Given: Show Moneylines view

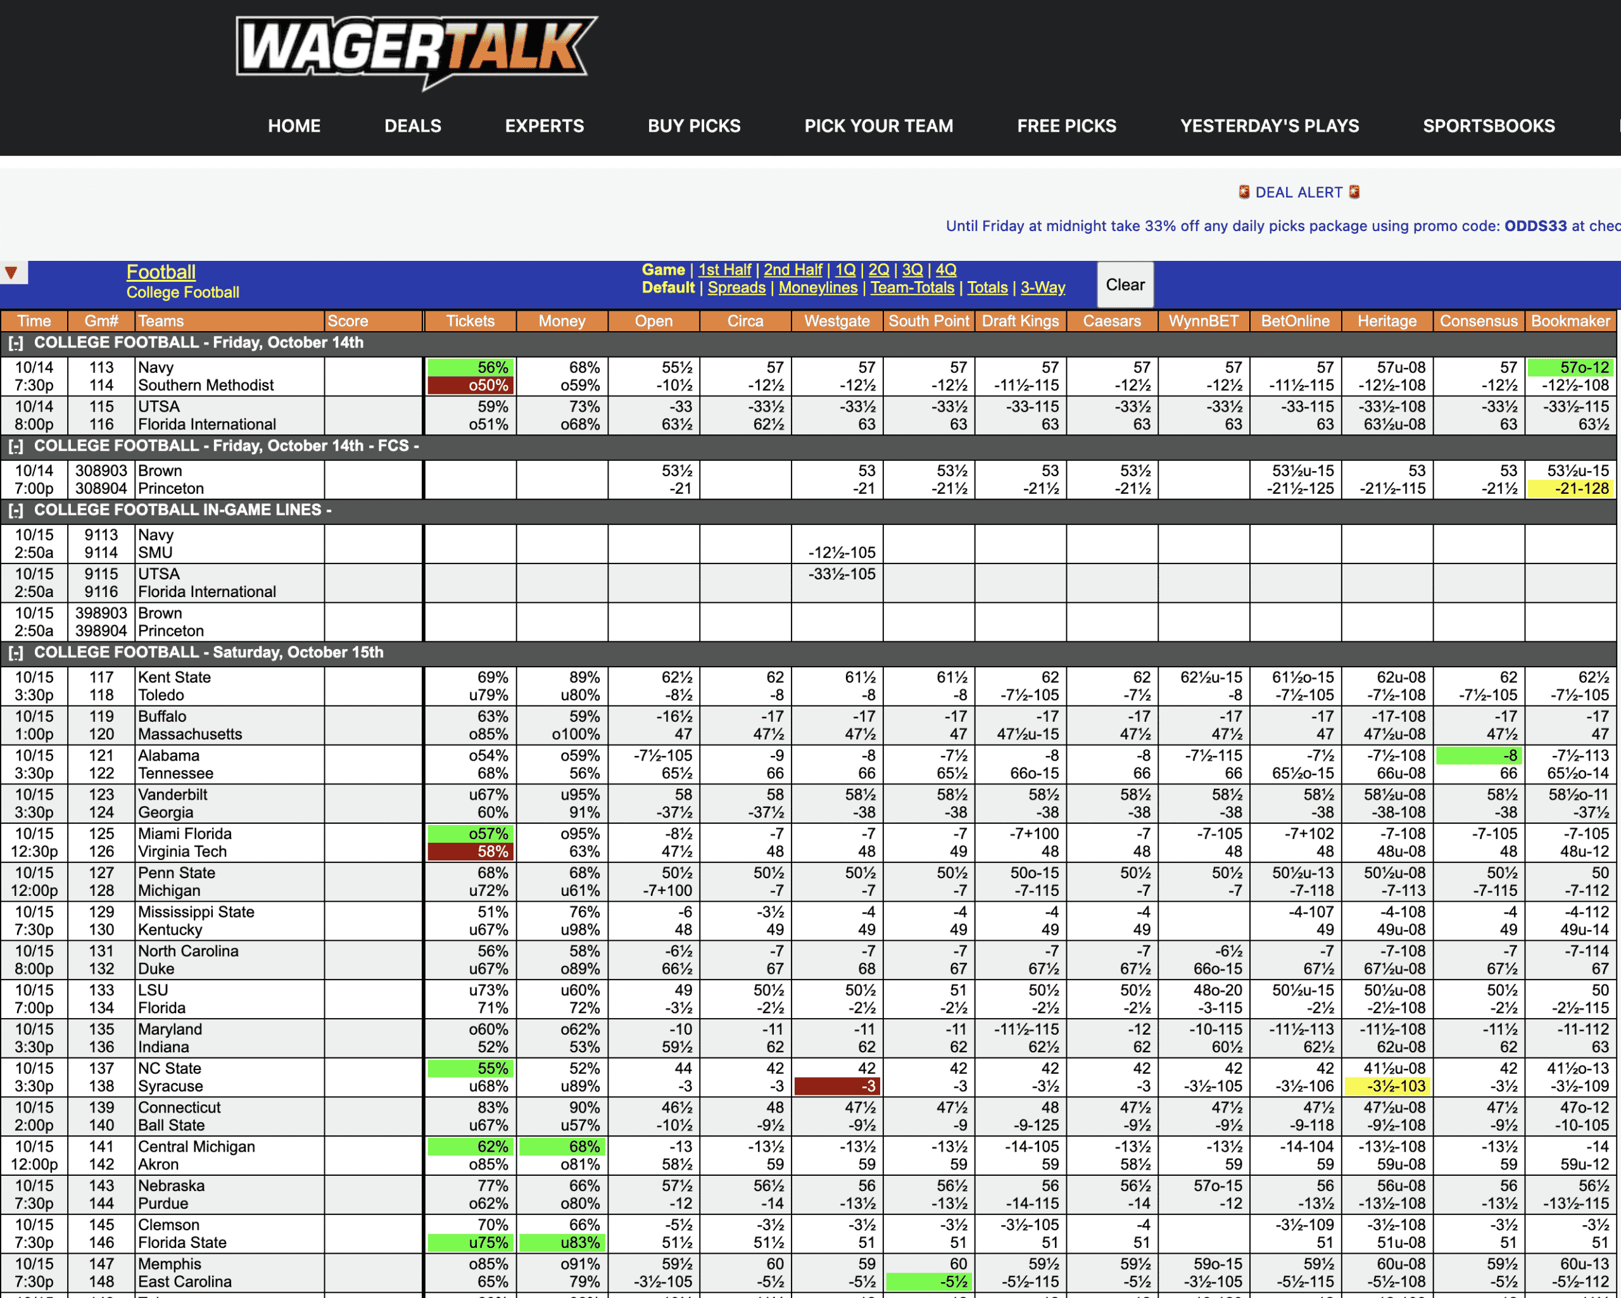Looking at the screenshot, I should click(818, 288).
